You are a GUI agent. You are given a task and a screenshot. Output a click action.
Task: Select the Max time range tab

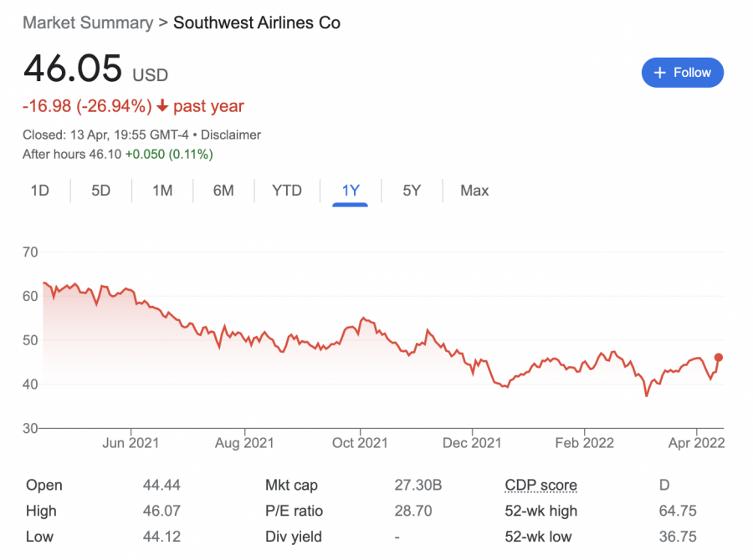(x=474, y=191)
